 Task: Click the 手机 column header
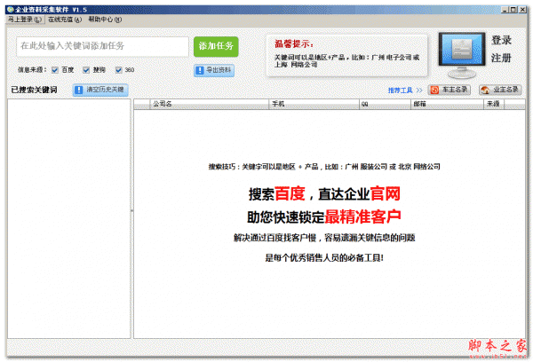(x=314, y=104)
